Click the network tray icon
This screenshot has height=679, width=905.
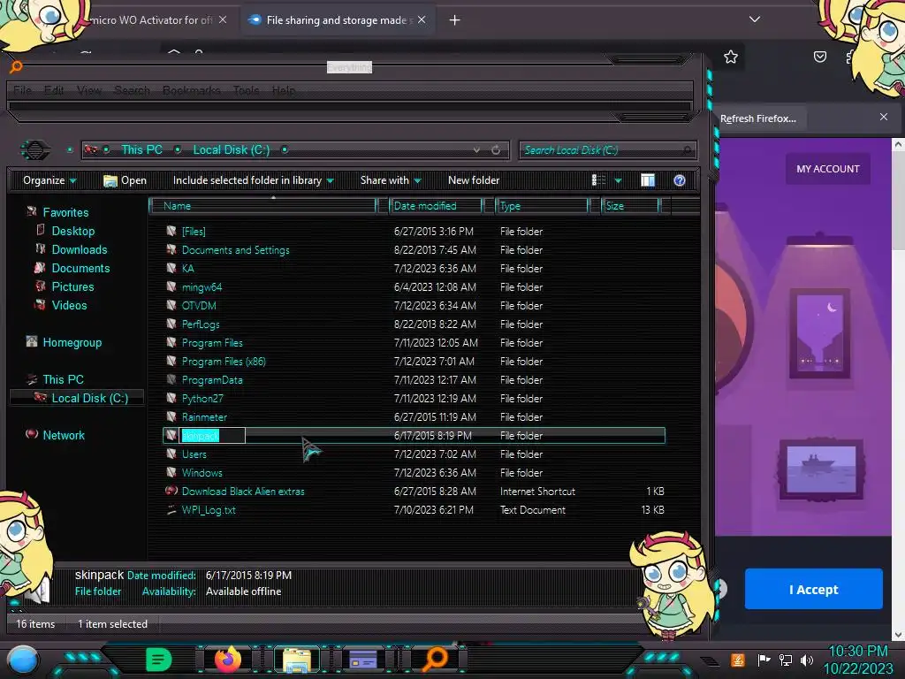coord(786,660)
